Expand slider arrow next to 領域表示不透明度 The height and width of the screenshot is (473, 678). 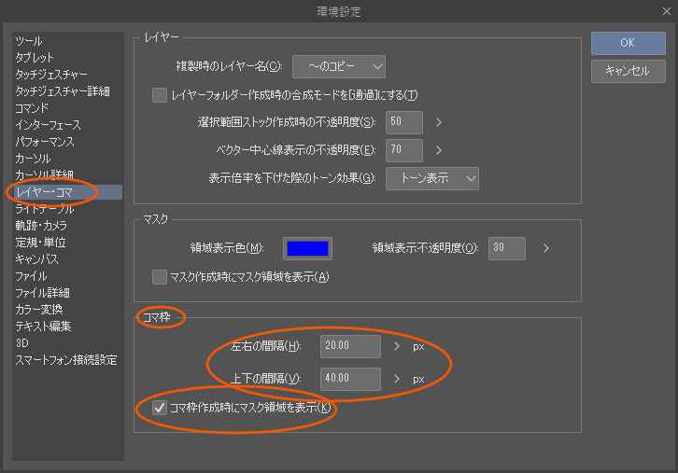click(545, 248)
